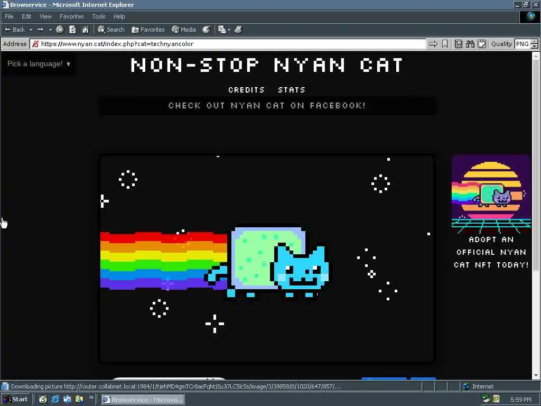Click the NON-STOP NYAN CAT title
Image resolution: width=541 pixels, height=406 pixels.
click(x=267, y=65)
